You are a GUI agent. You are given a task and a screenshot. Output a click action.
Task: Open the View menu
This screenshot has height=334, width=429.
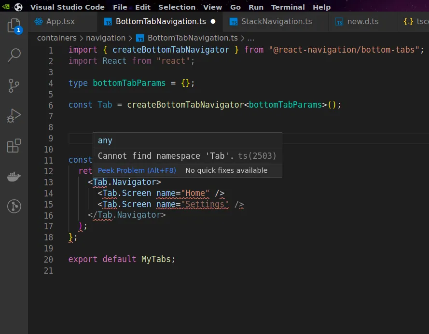pyautogui.click(x=213, y=7)
